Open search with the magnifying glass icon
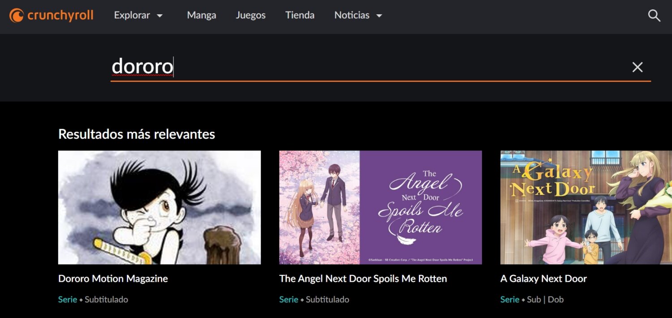Viewport: 672px width, 318px height. pyautogui.click(x=654, y=16)
